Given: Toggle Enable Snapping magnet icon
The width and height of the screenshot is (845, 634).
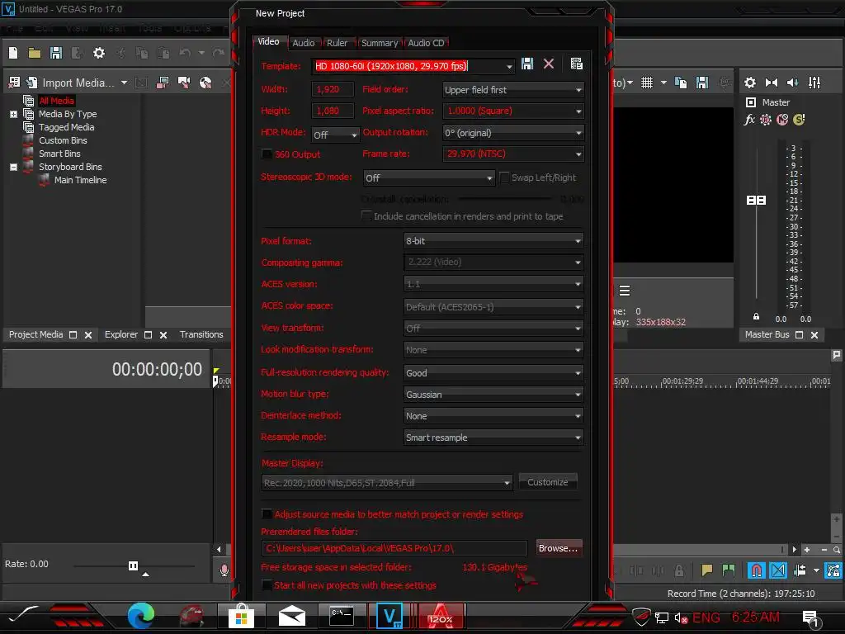Looking at the screenshot, I should click(x=756, y=570).
